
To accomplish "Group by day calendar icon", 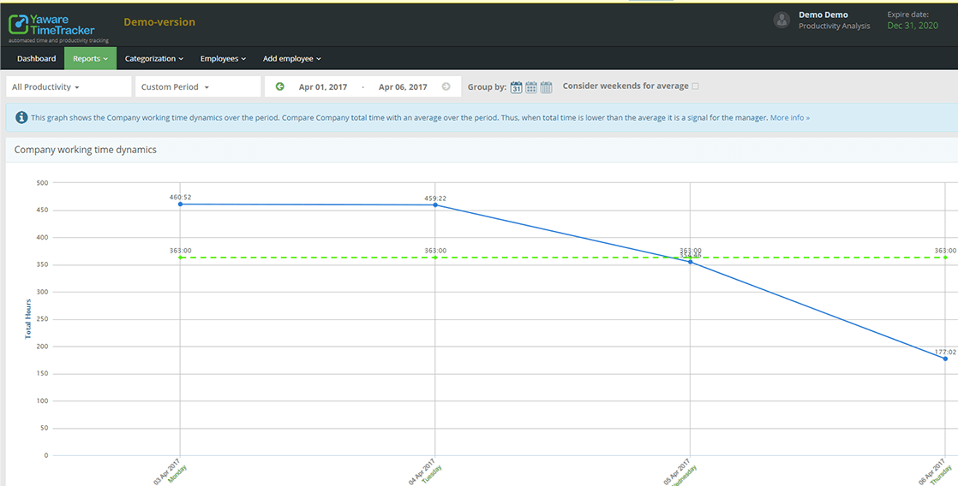I will pyautogui.click(x=516, y=86).
